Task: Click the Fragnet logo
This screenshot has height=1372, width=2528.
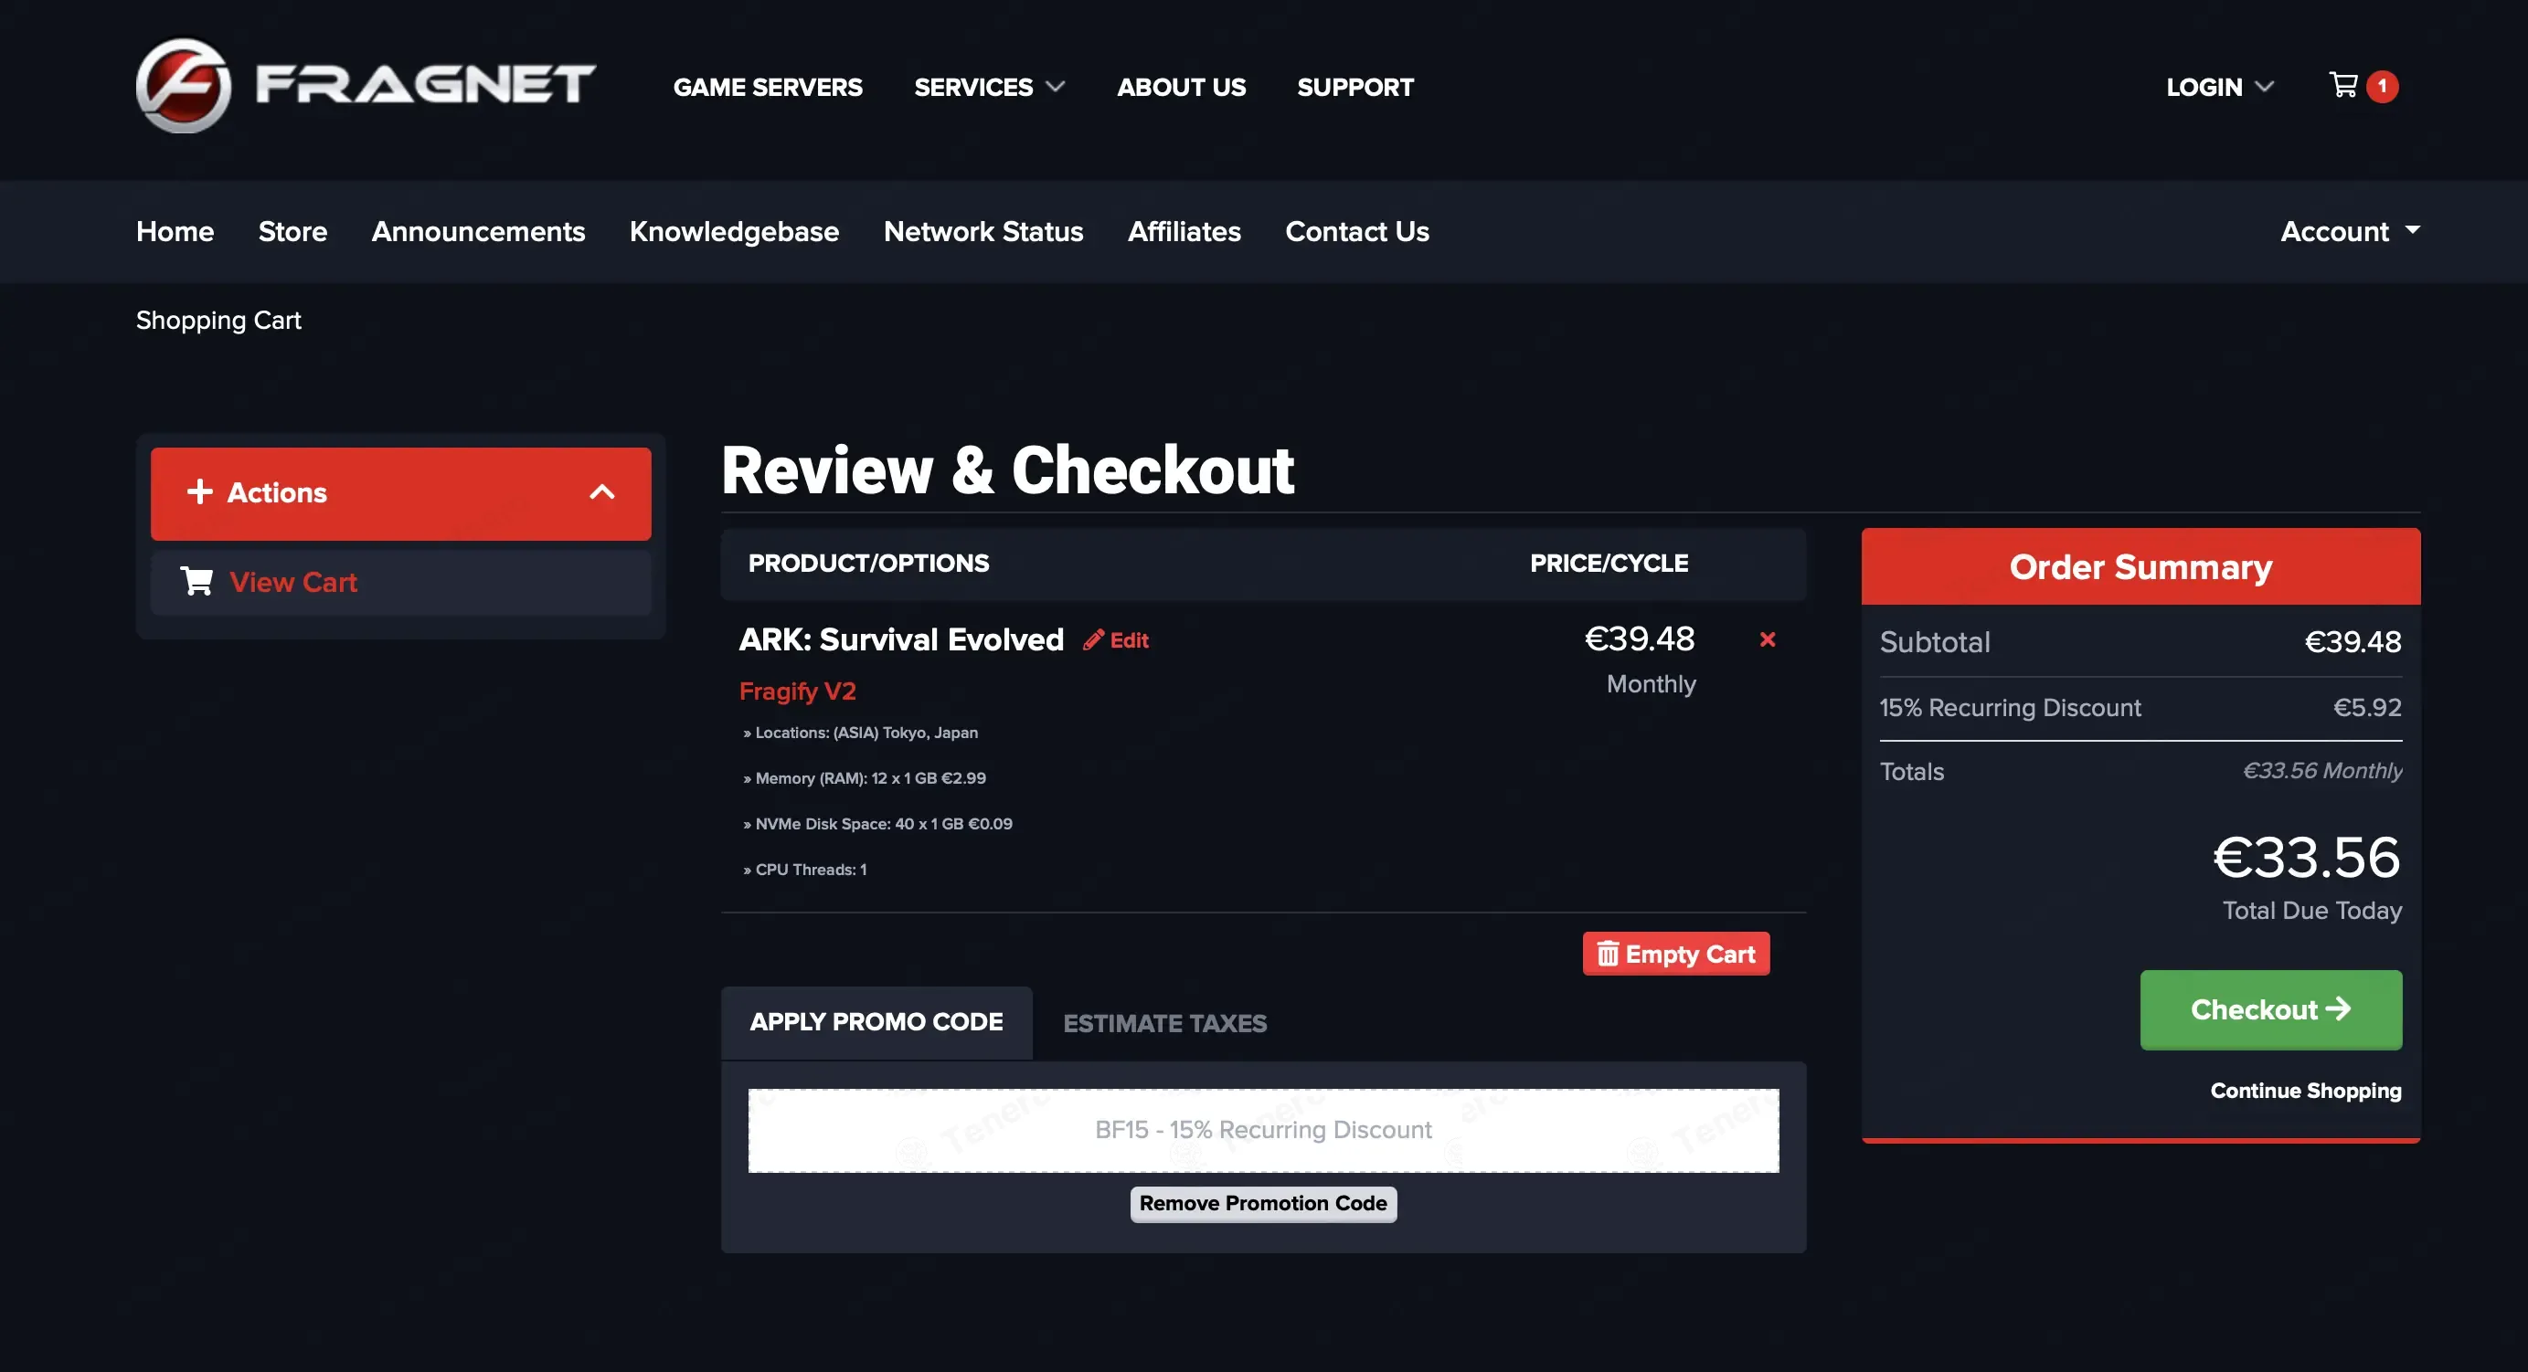Action: tap(365, 85)
